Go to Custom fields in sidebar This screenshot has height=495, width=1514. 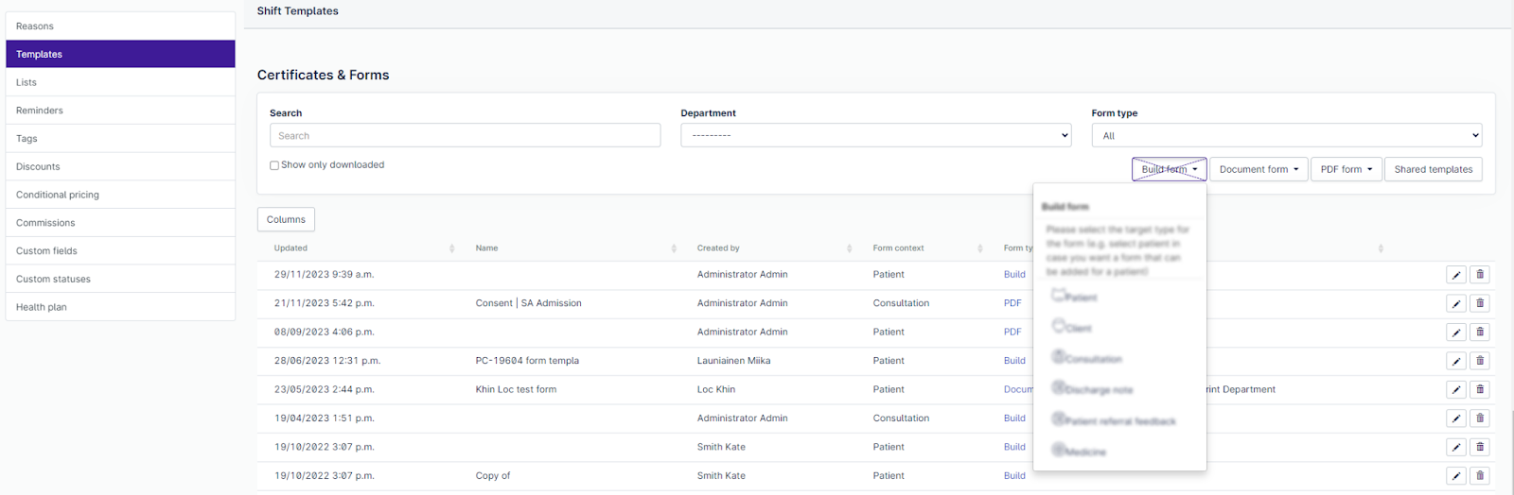tap(46, 251)
